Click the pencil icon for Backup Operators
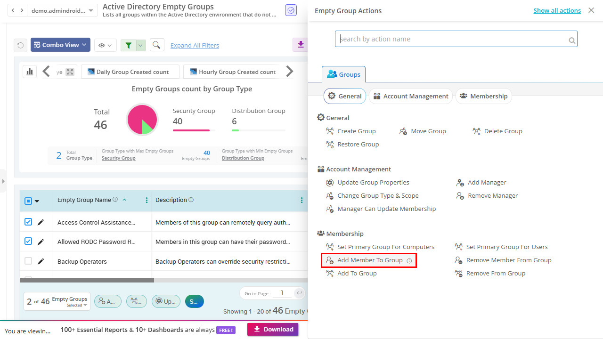Viewport: 603px width, 339px height. coord(41,262)
